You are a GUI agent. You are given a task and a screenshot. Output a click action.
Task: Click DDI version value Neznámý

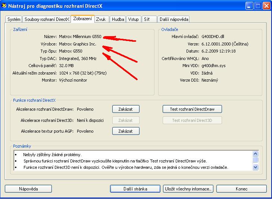210,80
